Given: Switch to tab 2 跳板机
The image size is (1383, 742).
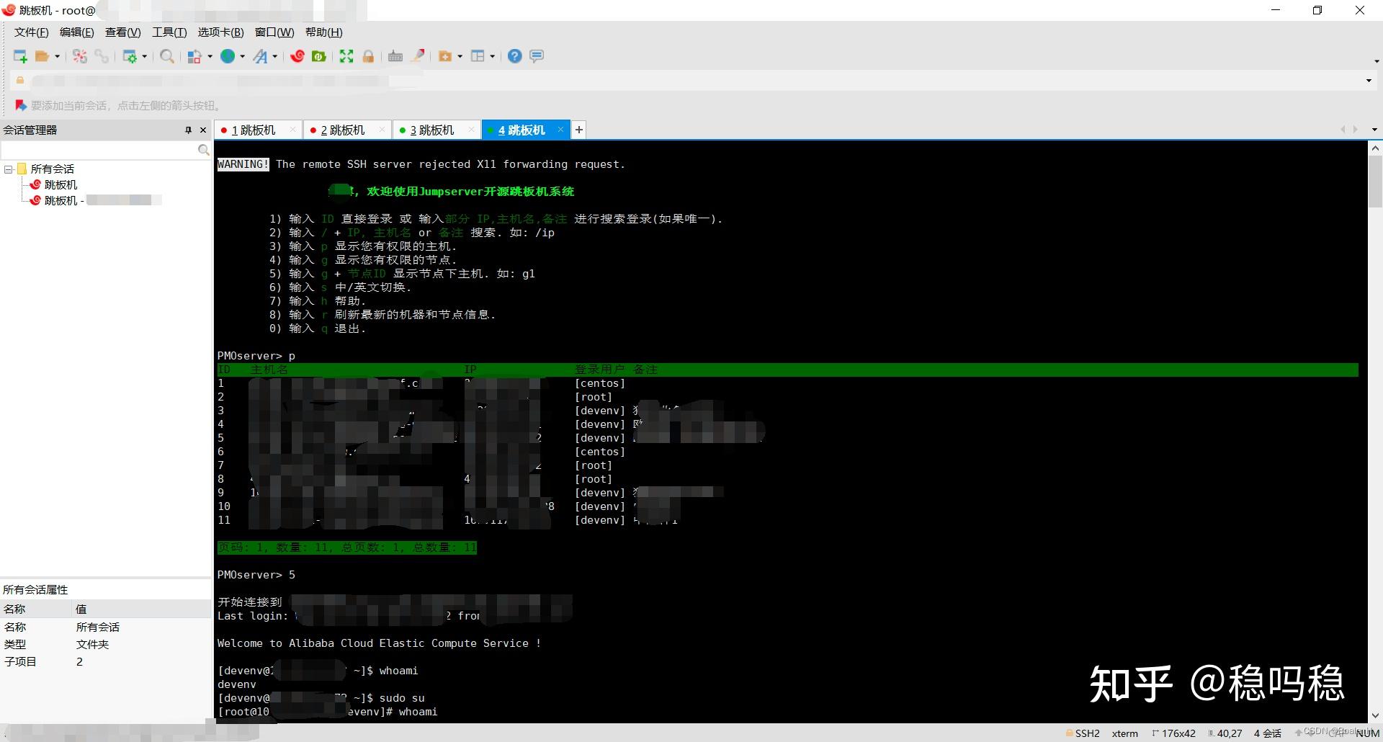Looking at the screenshot, I should 343,130.
